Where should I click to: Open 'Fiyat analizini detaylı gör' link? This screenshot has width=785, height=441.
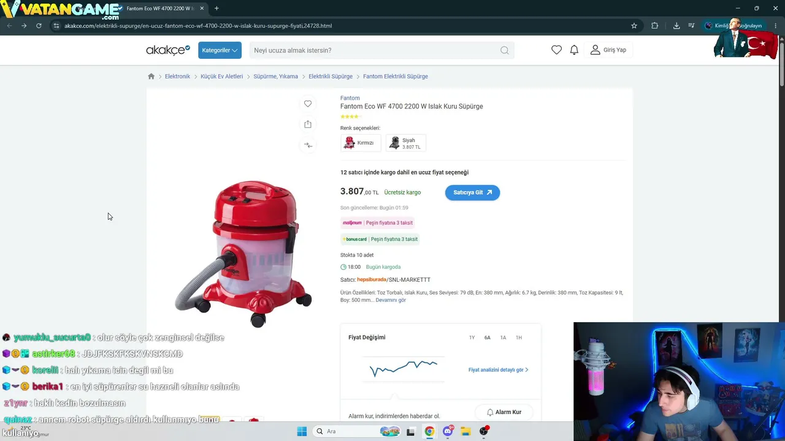click(x=498, y=370)
